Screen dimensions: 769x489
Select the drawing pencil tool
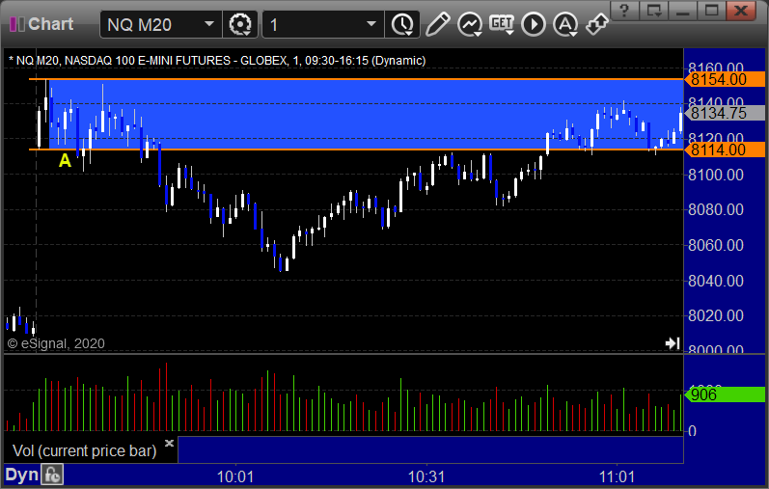click(437, 24)
